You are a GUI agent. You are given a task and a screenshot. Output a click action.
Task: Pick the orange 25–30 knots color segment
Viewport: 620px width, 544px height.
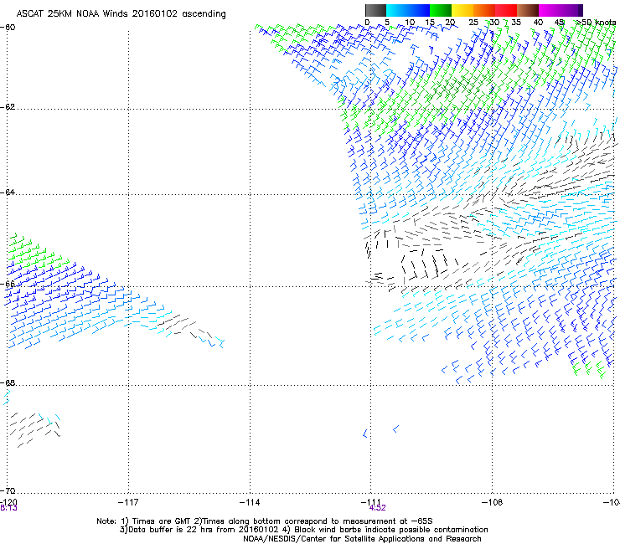click(484, 10)
